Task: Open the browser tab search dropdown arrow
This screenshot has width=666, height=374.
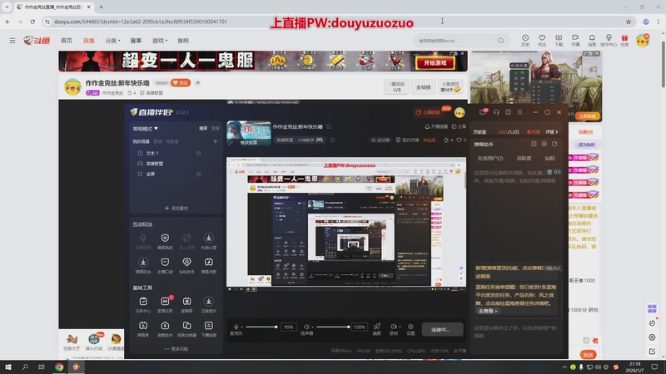Action: click(x=7, y=7)
